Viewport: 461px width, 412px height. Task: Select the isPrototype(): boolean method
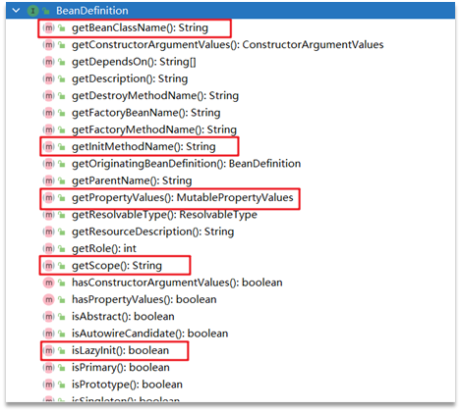click(x=127, y=385)
